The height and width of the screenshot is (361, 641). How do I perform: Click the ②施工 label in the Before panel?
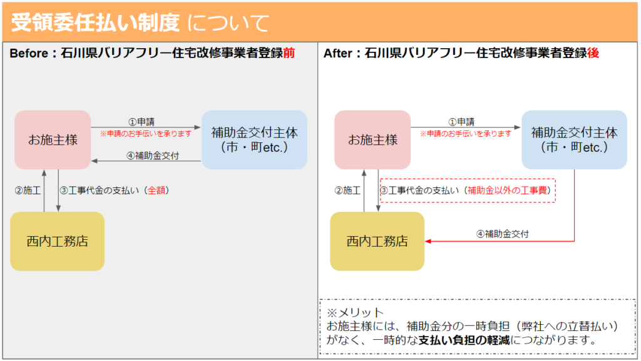point(27,190)
